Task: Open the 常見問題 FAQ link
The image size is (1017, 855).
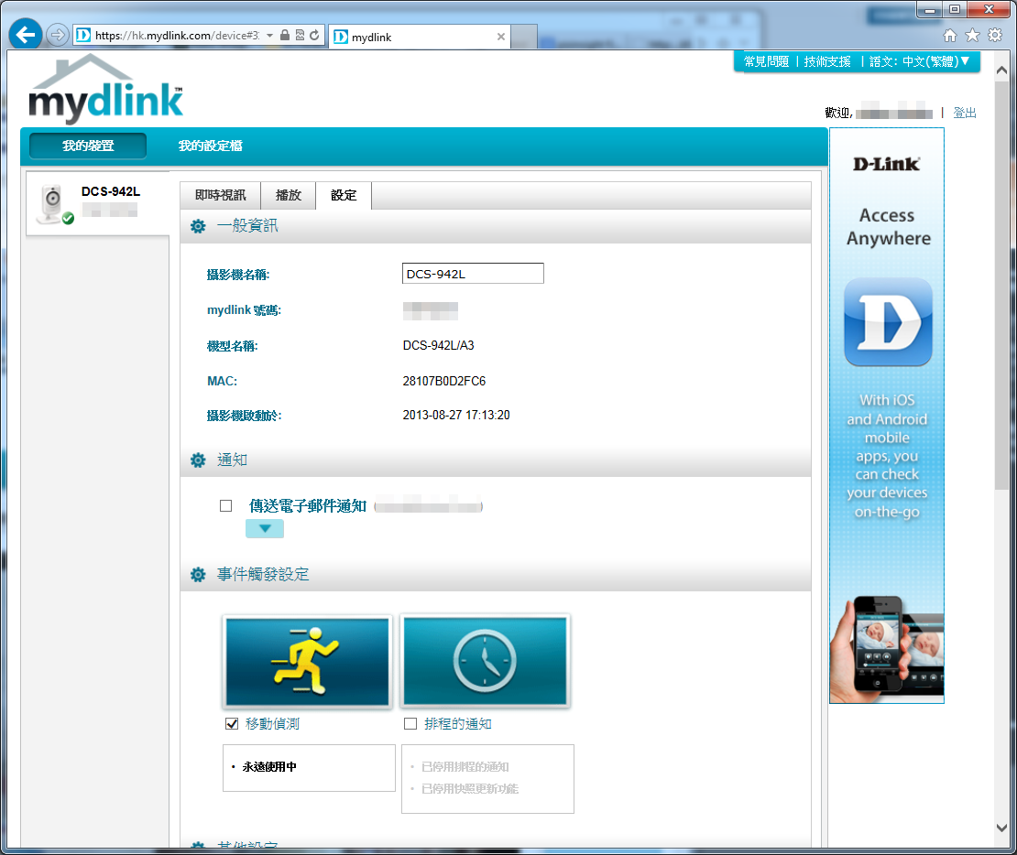Action: click(x=766, y=61)
